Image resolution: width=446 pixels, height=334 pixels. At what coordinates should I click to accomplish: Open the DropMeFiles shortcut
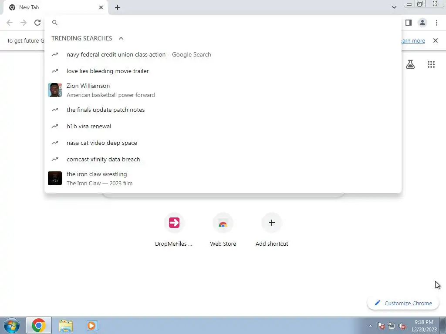[x=174, y=230]
